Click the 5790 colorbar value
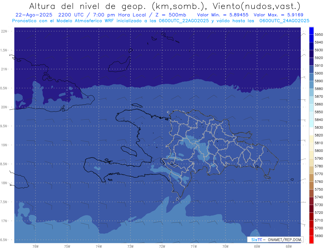The height and width of the screenshot is (250, 324). click(x=319, y=159)
